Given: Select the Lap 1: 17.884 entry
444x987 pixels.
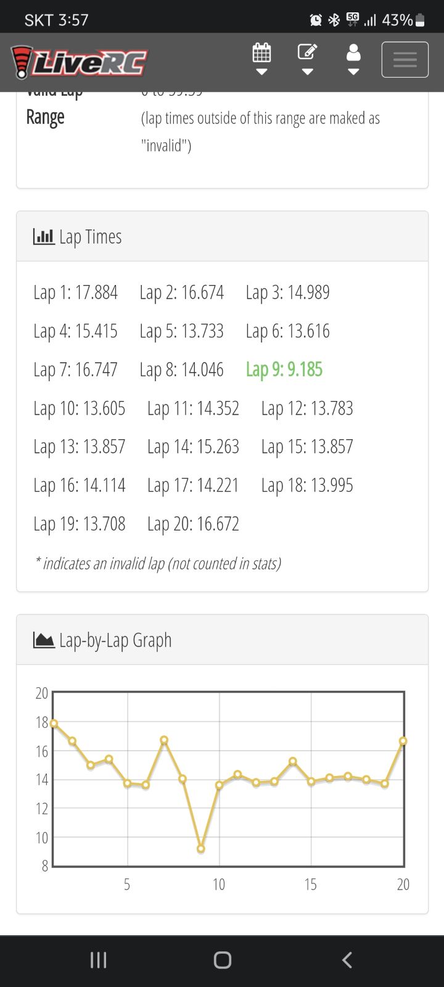Looking at the screenshot, I should coord(76,292).
